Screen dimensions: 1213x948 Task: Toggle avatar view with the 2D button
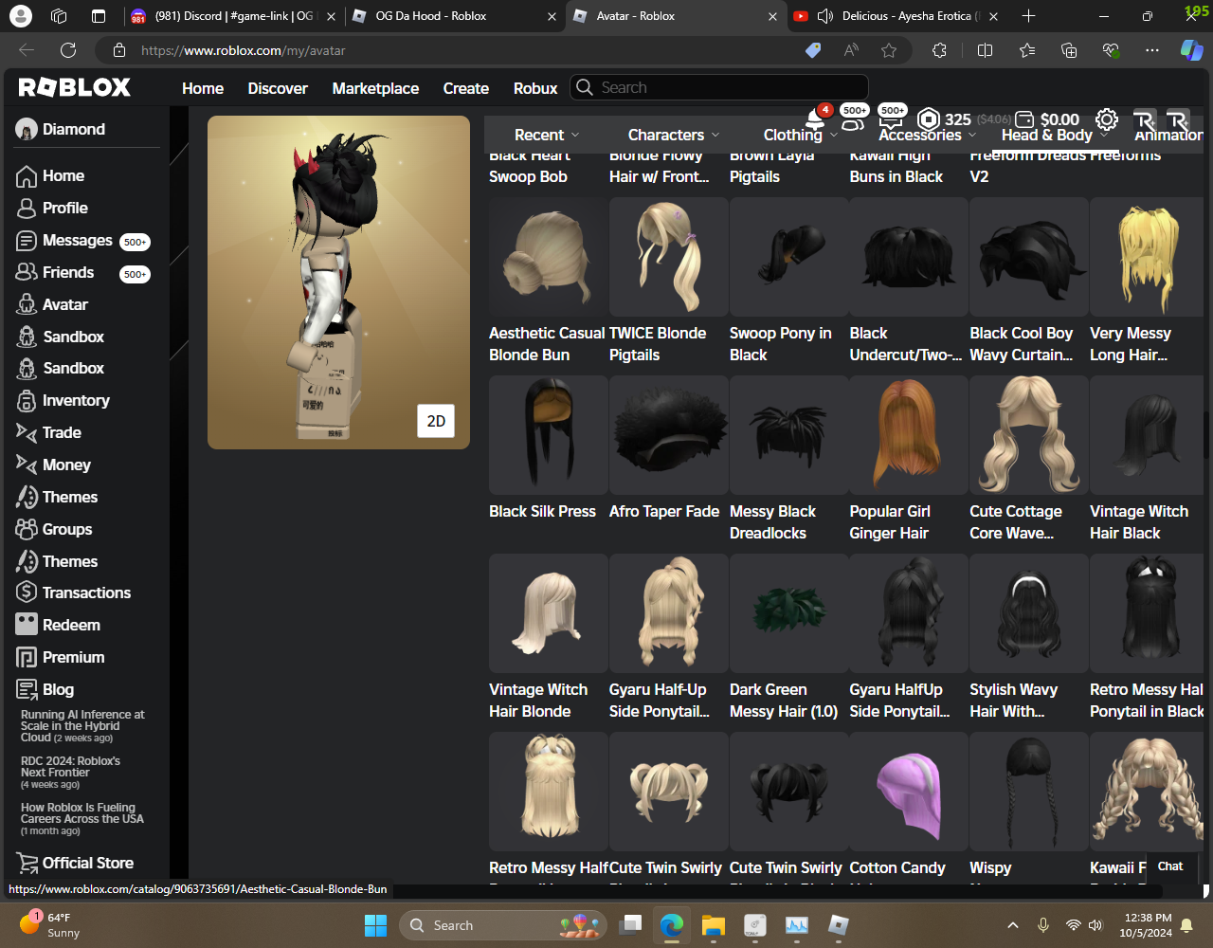coord(436,421)
